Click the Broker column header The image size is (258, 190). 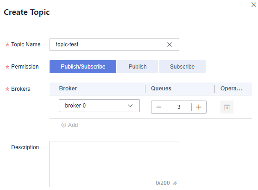[68, 89]
